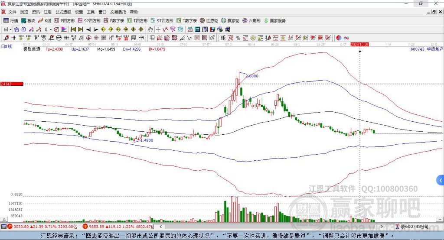This screenshot has width=444, height=240.
Task: Switch to the K线 chart view
Action: (45, 21)
